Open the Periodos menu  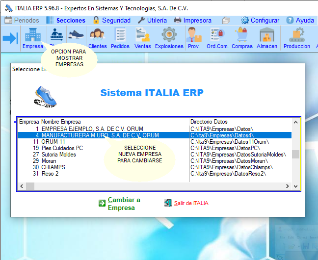pyautogui.click(x=22, y=20)
